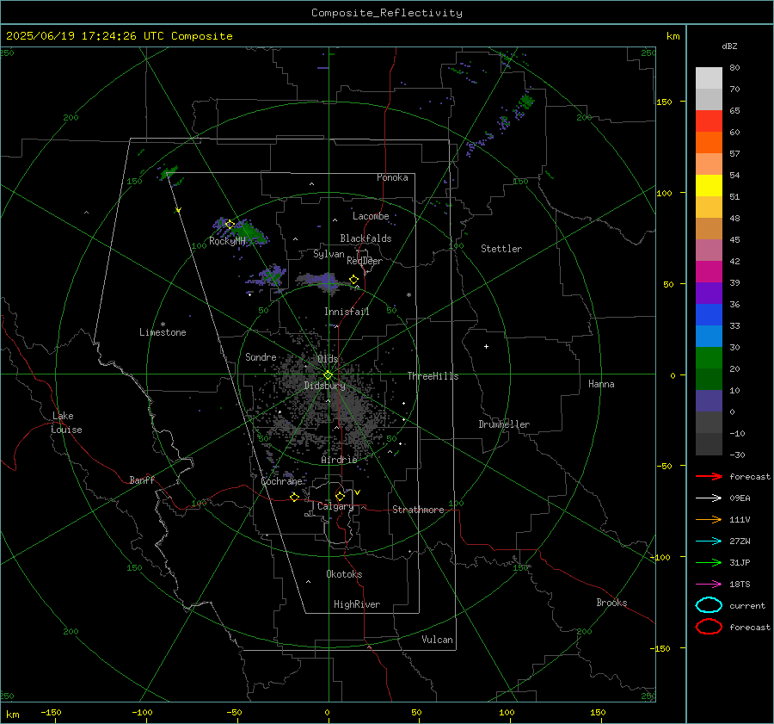This screenshot has width=774, height=724.
Task: Click the red forecast arrow in legend
Action: point(709,476)
